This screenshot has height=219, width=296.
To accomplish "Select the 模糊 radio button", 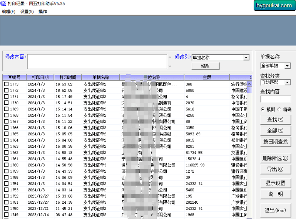I will (263, 109).
